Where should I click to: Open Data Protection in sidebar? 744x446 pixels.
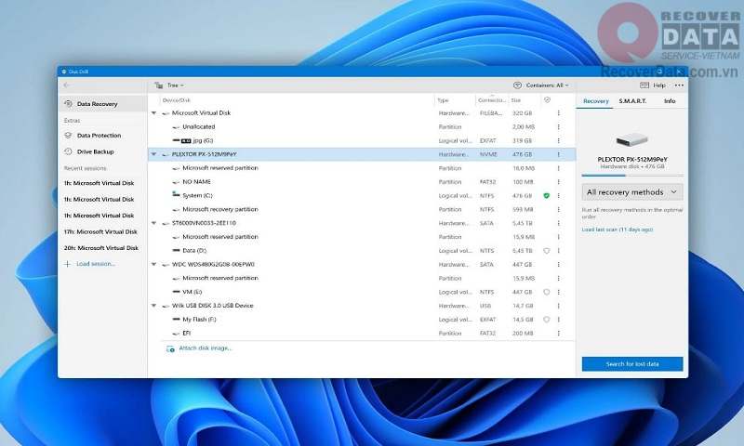click(99, 136)
